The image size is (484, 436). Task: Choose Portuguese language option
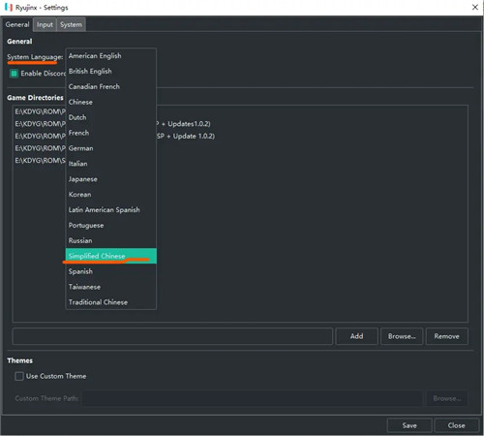click(x=111, y=226)
